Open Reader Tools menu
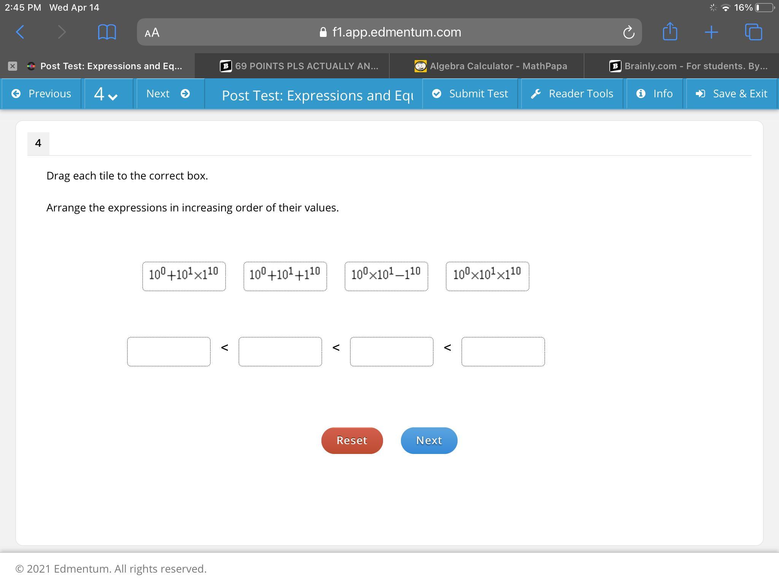 point(572,94)
